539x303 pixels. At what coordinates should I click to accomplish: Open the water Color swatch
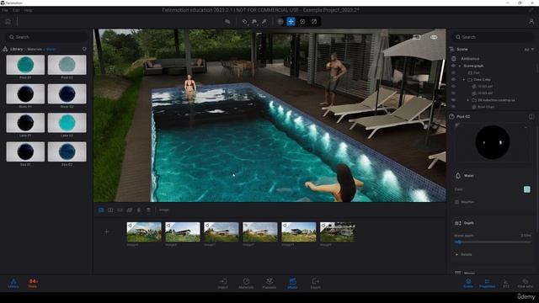pos(526,189)
